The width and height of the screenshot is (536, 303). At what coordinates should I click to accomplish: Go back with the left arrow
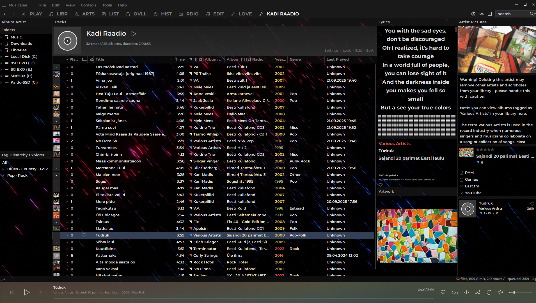click(x=5, y=14)
